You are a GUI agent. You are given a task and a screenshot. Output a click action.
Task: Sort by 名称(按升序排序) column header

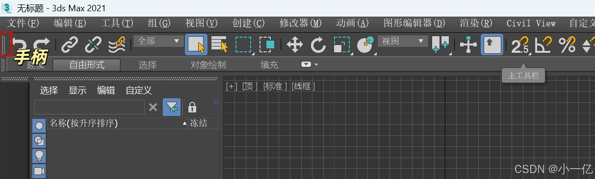tap(118, 123)
